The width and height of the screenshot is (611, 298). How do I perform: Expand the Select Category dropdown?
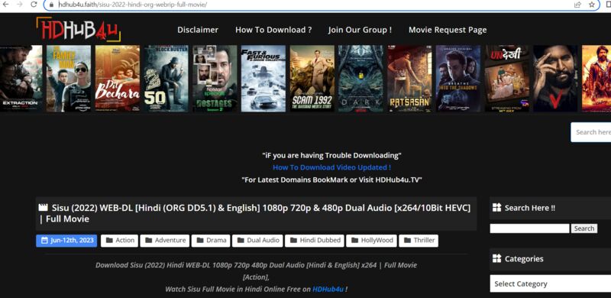pyautogui.click(x=550, y=283)
